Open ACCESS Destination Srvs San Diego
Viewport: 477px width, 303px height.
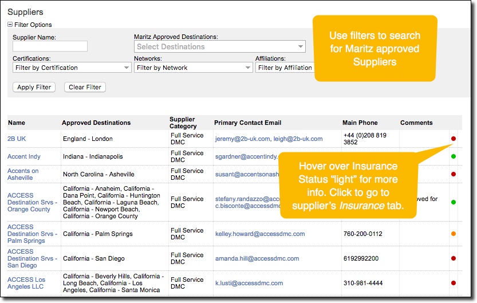(32, 258)
